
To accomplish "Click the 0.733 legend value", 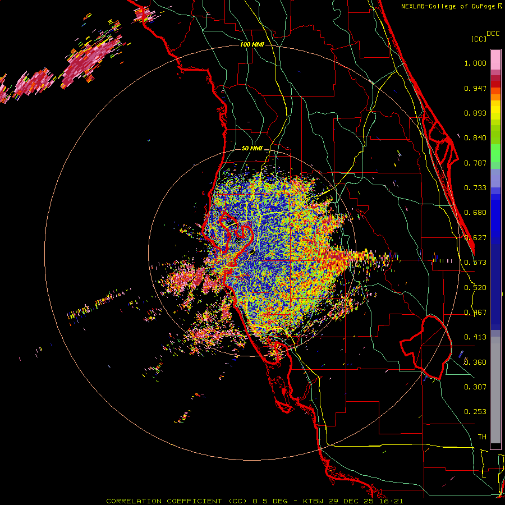I will 475,188.
